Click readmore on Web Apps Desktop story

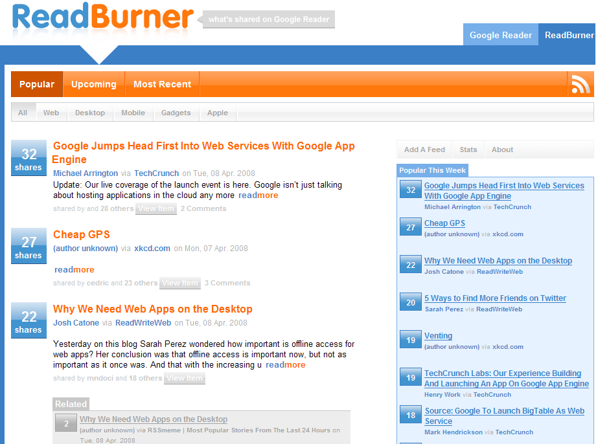pos(285,365)
